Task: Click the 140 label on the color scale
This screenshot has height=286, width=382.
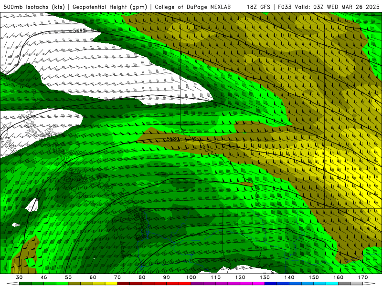Action: tap(289, 277)
